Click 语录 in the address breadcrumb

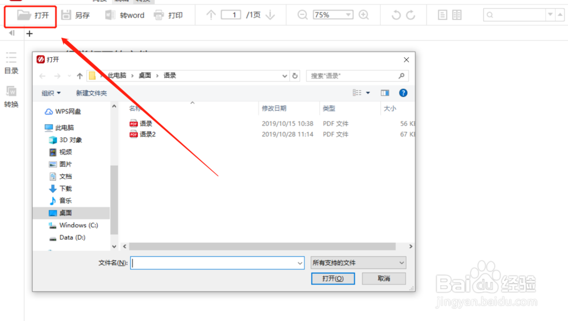[170, 75]
